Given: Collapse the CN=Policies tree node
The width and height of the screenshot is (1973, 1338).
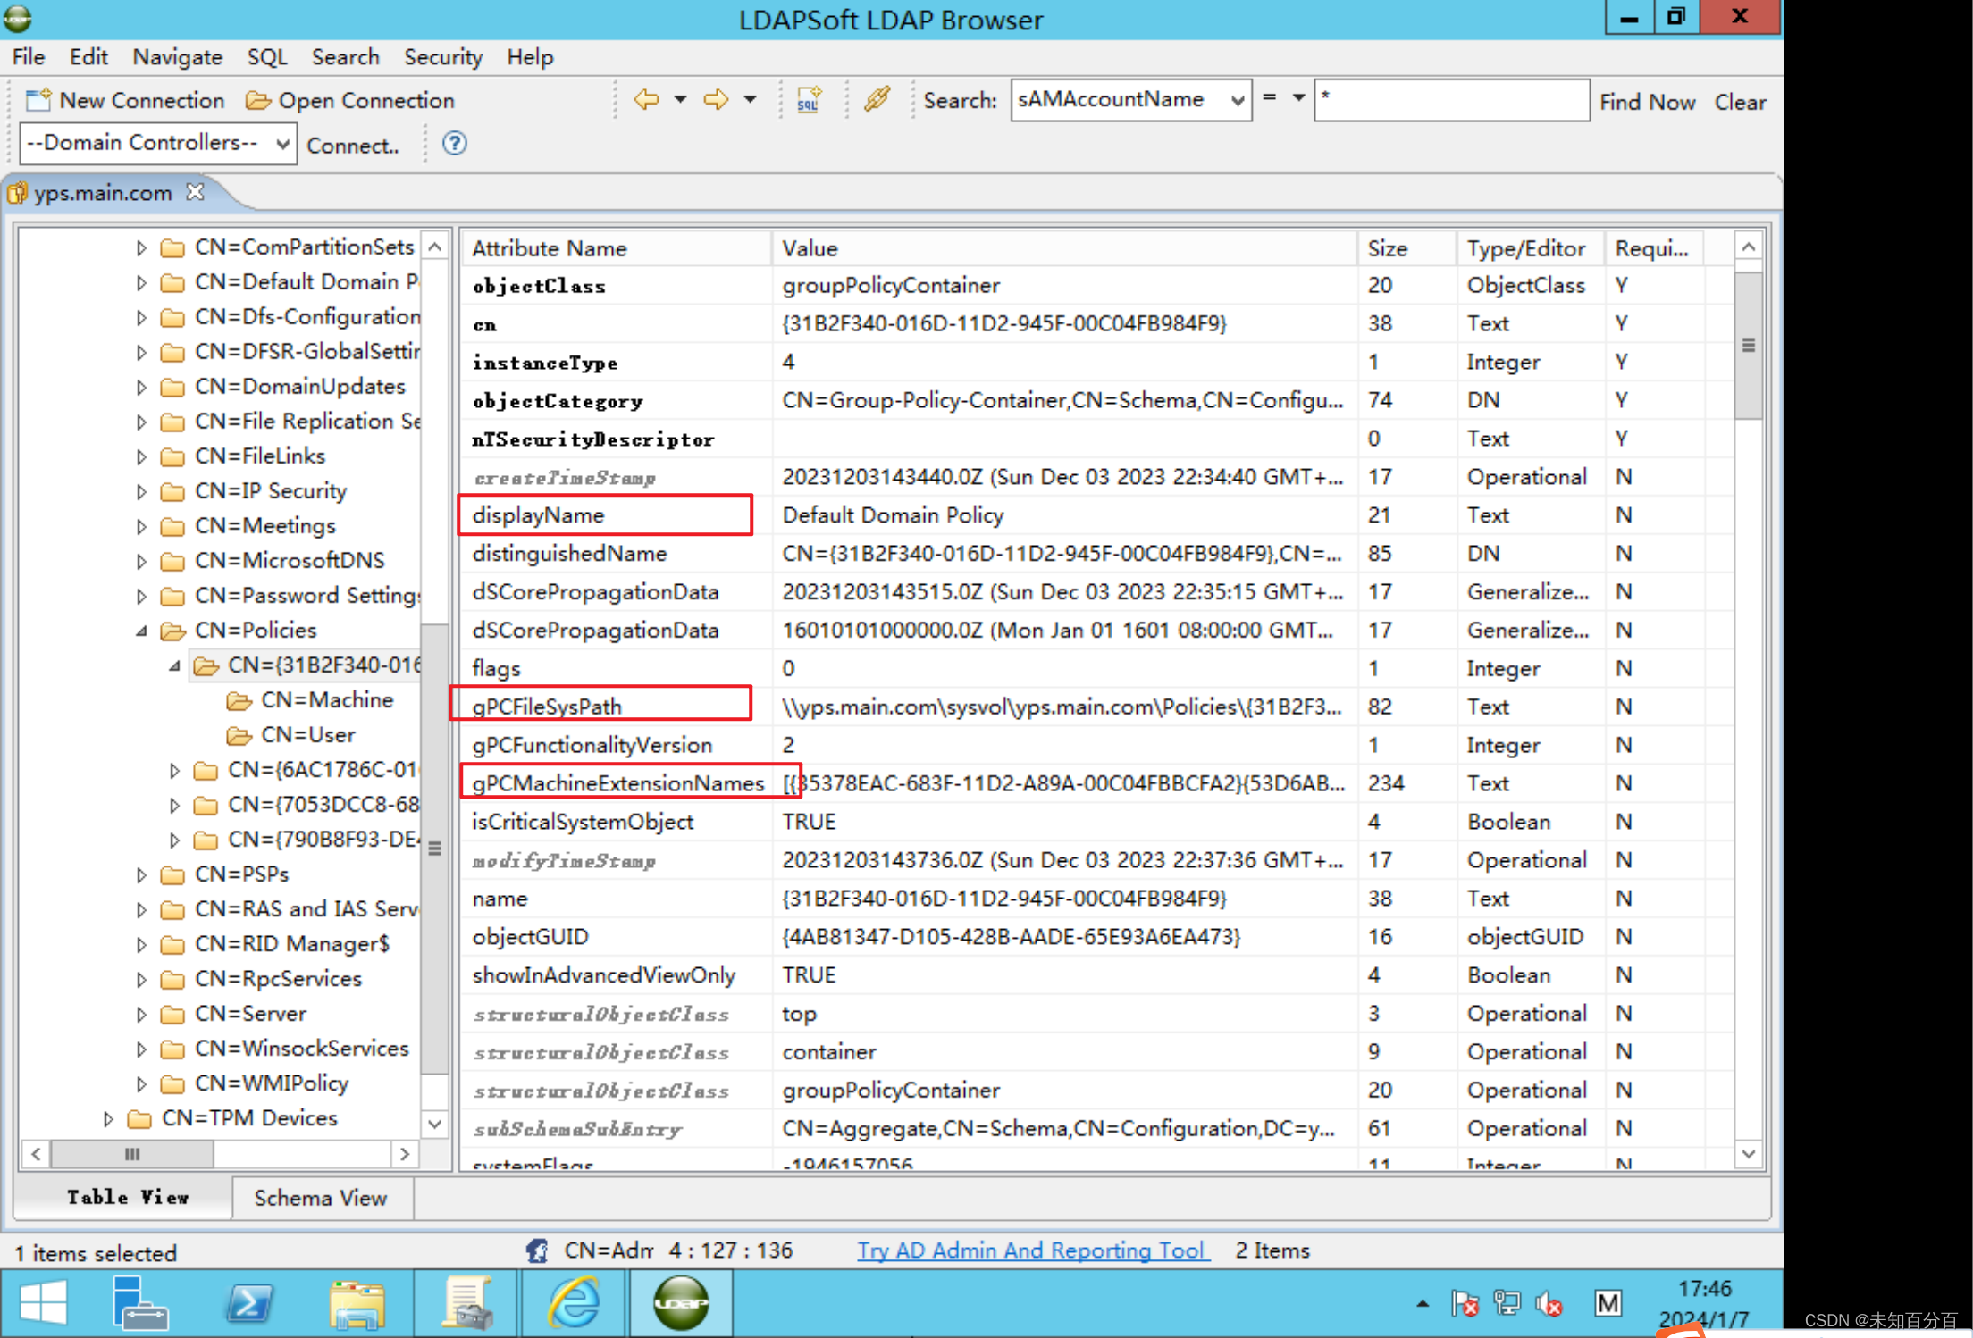Looking at the screenshot, I should click(141, 631).
